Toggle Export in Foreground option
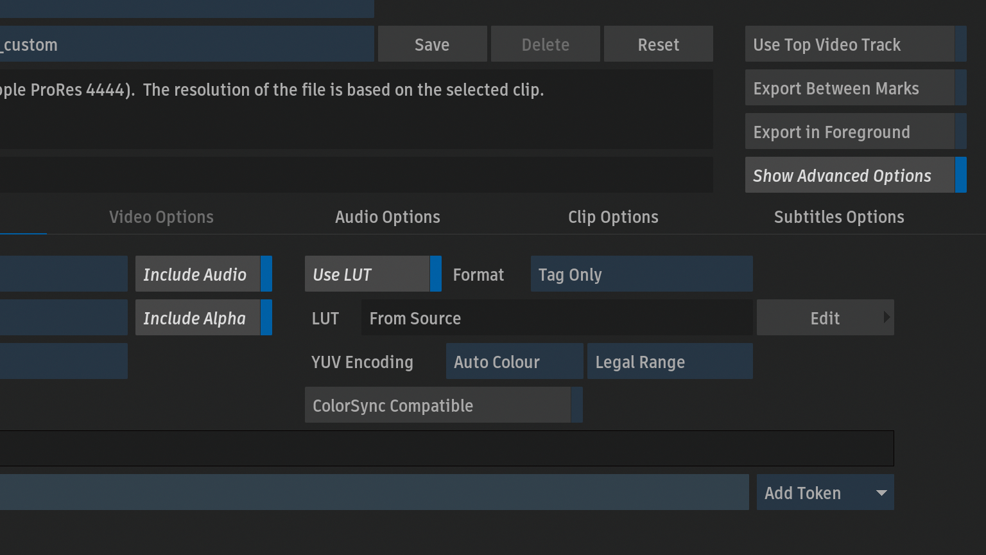This screenshot has height=555, width=986. [855, 132]
